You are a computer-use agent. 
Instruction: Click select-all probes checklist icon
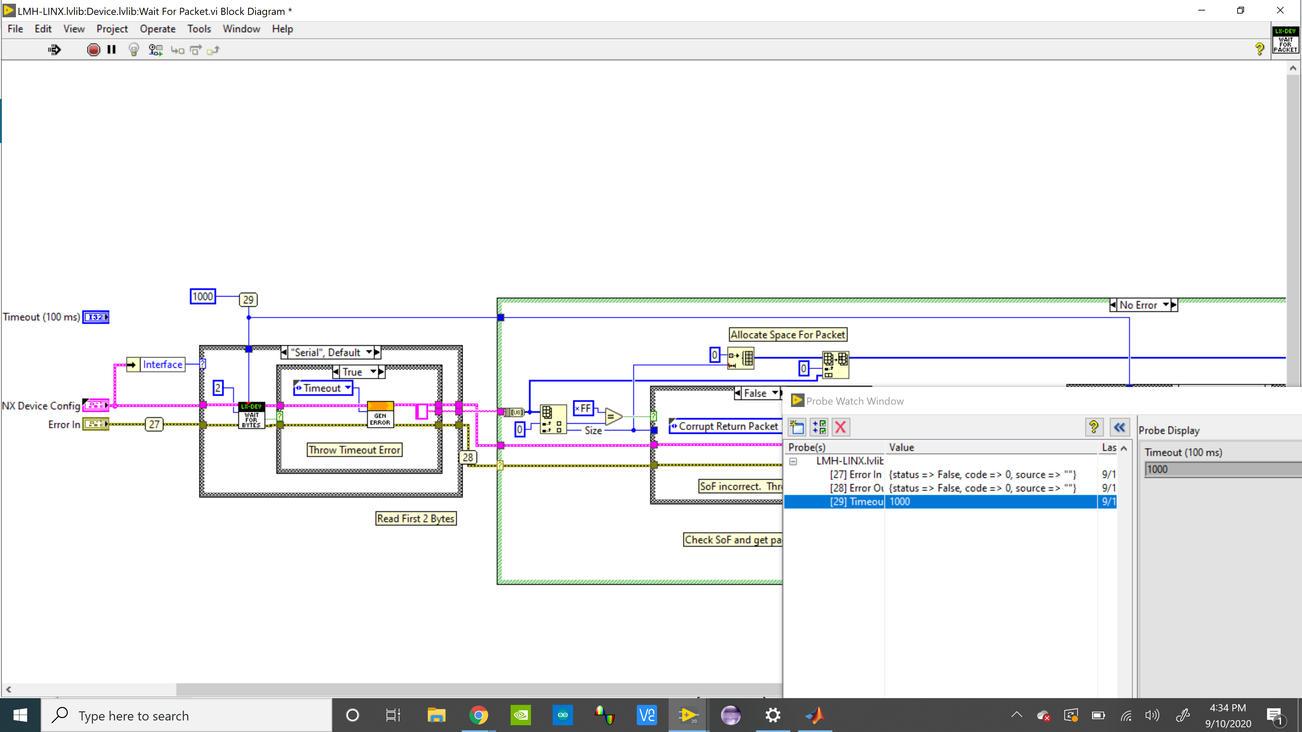[819, 427]
